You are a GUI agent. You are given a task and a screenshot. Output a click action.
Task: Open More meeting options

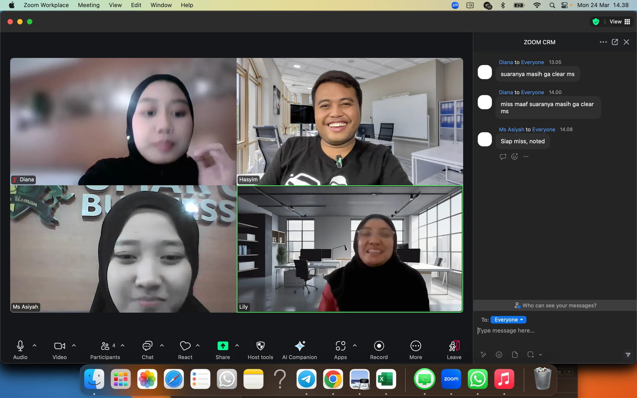(415, 350)
